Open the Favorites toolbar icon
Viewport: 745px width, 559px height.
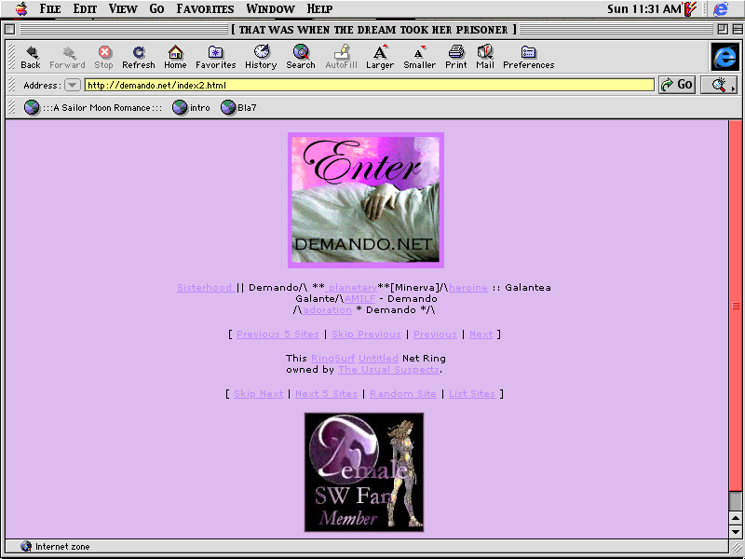click(215, 56)
